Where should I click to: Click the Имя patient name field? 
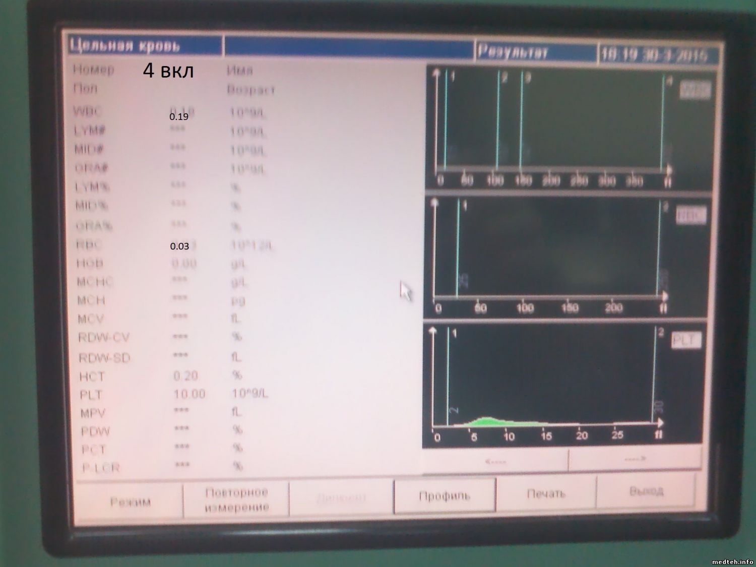tap(240, 71)
